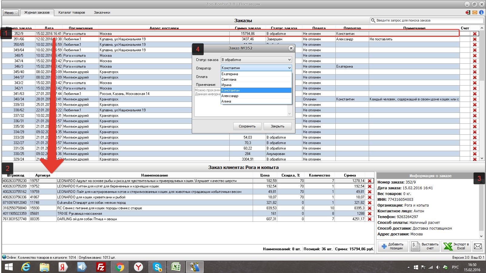This screenshot has height=273, width=486.
Task: Delete order 340/34 with red X
Action: coord(475,99)
